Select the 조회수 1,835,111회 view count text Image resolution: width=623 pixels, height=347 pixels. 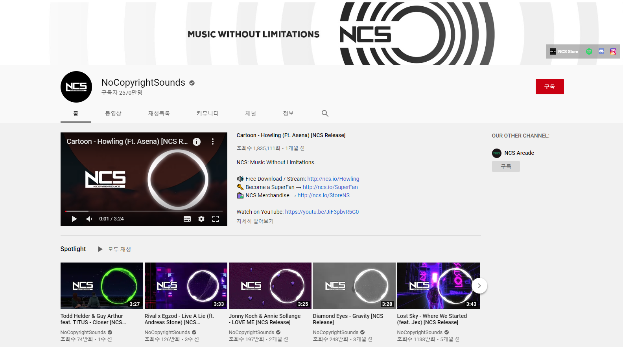258,148
